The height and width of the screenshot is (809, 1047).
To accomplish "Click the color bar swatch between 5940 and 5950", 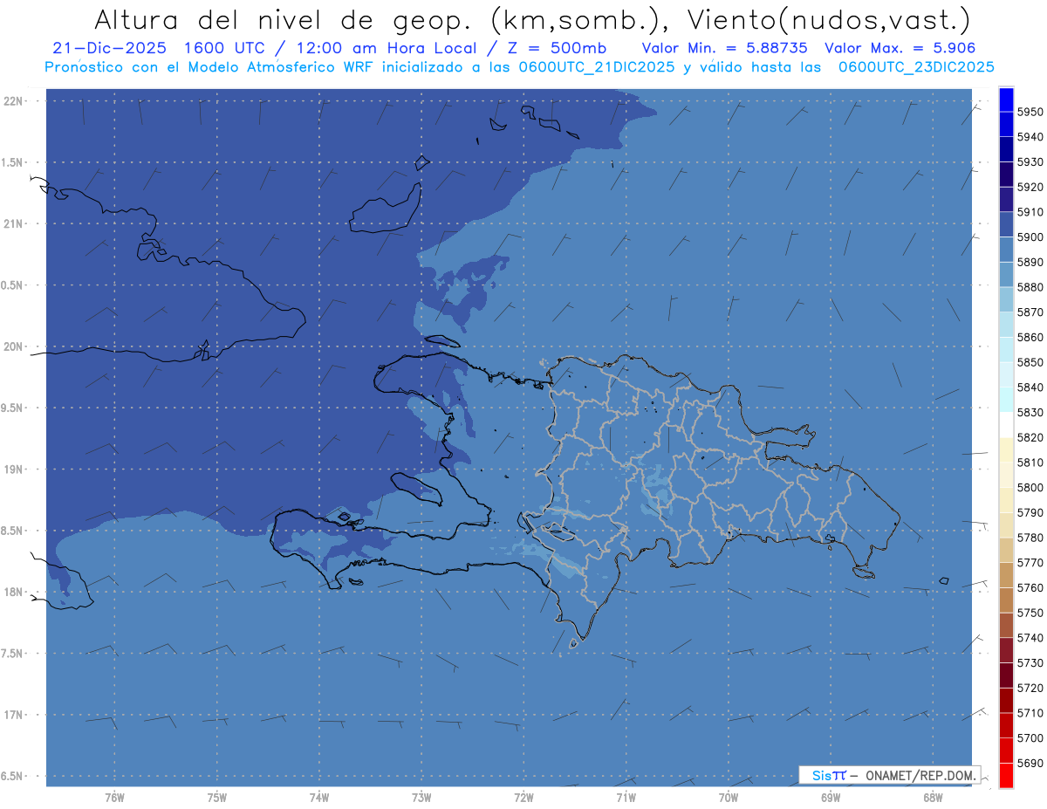I will pyautogui.click(x=1005, y=125).
